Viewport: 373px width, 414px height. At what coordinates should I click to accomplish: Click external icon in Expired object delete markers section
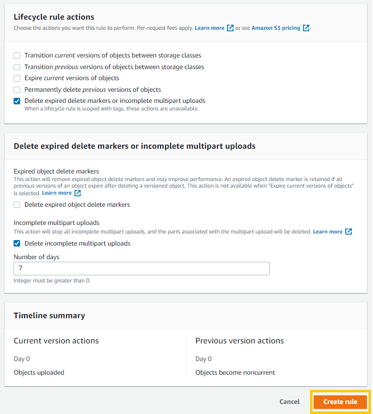tap(78, 193)
